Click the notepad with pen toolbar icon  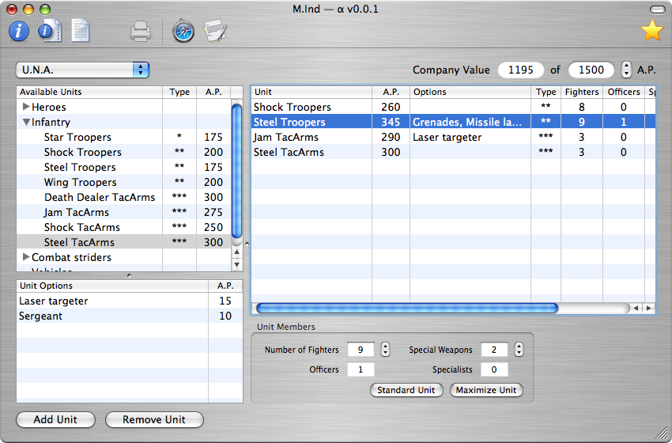pos(214,32)
